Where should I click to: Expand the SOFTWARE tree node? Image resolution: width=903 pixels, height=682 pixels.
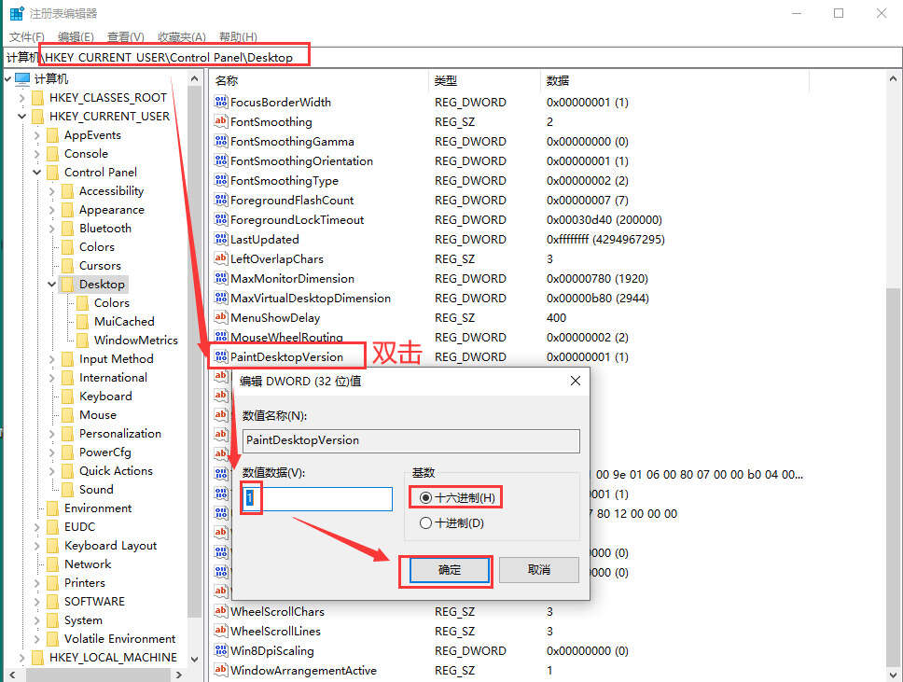[37, 602]
